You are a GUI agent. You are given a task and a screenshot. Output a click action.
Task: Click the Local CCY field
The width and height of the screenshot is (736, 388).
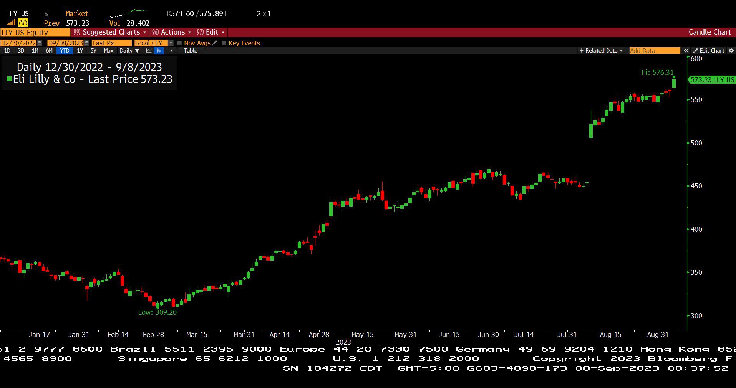pyautogui.click(x=151, y=43)
